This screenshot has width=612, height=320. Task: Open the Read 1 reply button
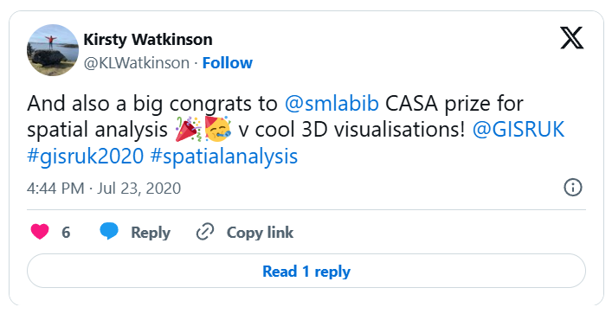pyautogui.click(x=306, y=271)
